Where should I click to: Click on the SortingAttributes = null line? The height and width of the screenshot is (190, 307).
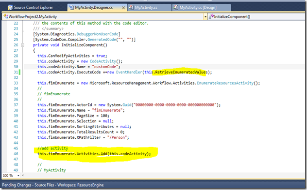pyautogui.click(x=84, y=127)
